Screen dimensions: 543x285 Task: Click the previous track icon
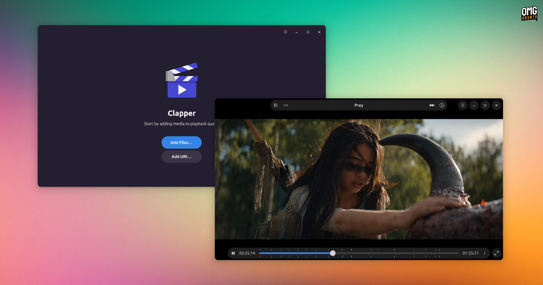click(x=286, y=105)
